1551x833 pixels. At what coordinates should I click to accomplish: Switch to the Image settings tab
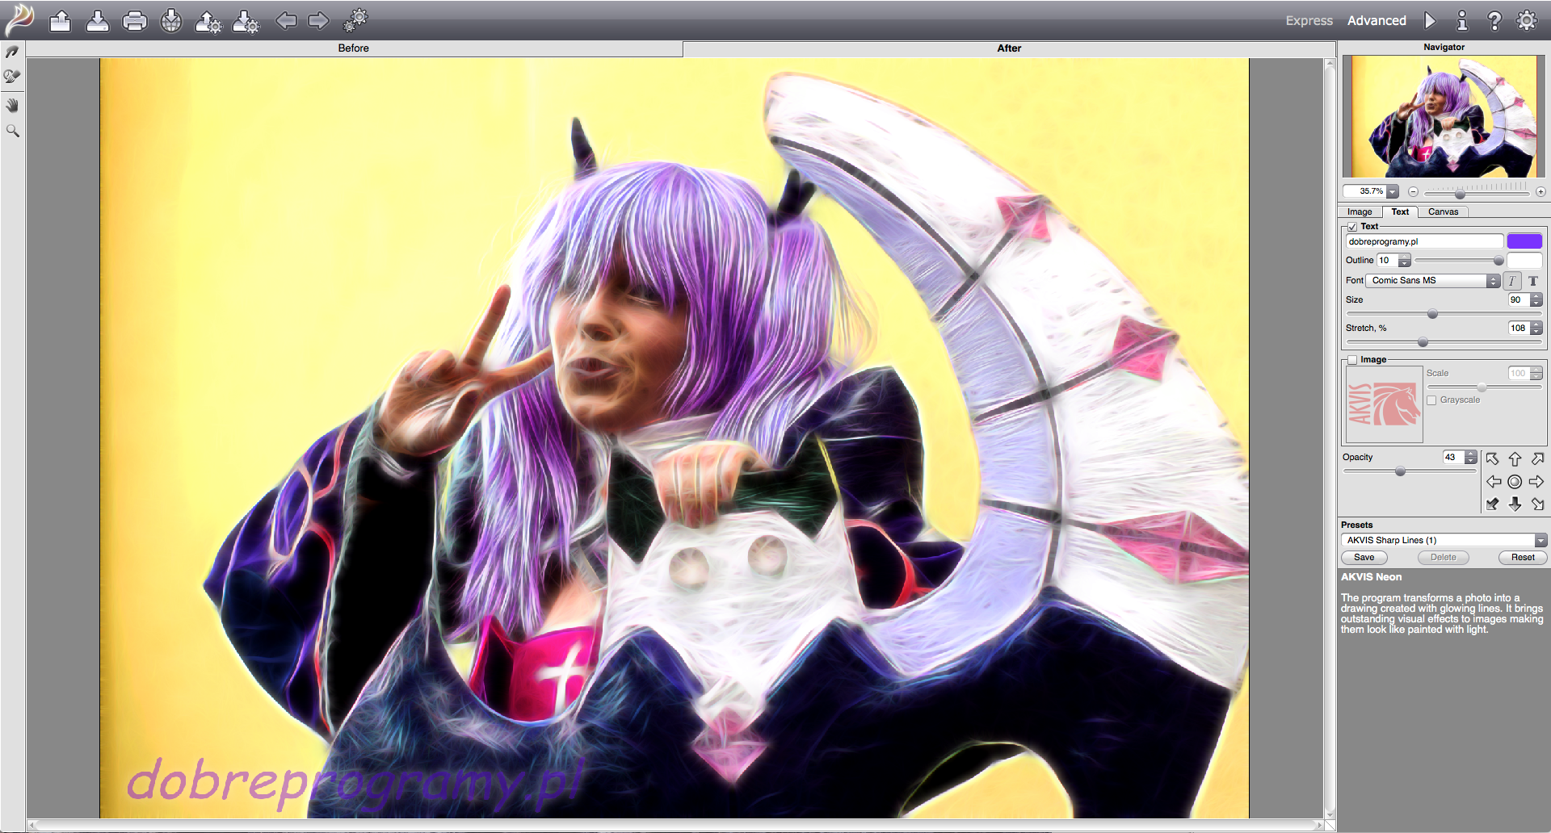tap(1360, 212)
